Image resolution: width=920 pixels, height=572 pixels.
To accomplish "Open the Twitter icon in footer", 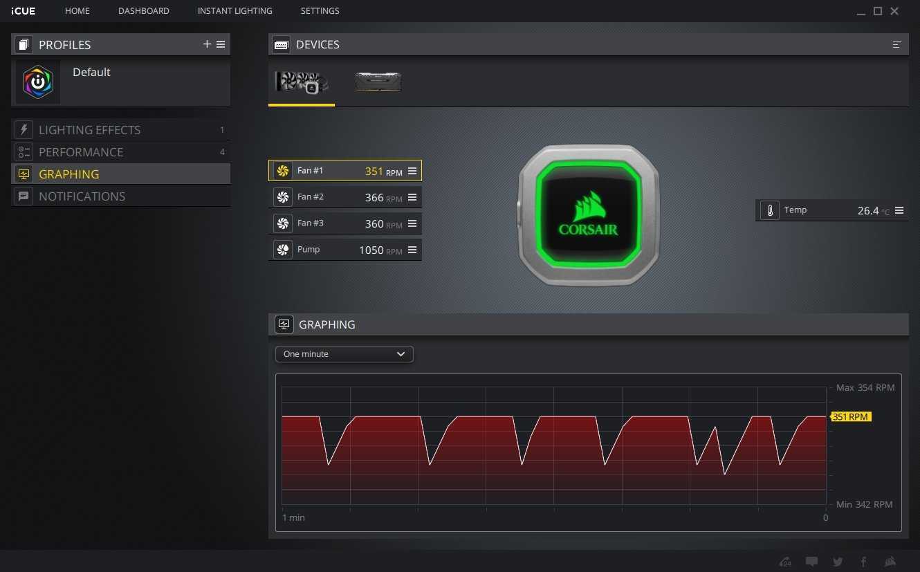I will pos(838,562).
